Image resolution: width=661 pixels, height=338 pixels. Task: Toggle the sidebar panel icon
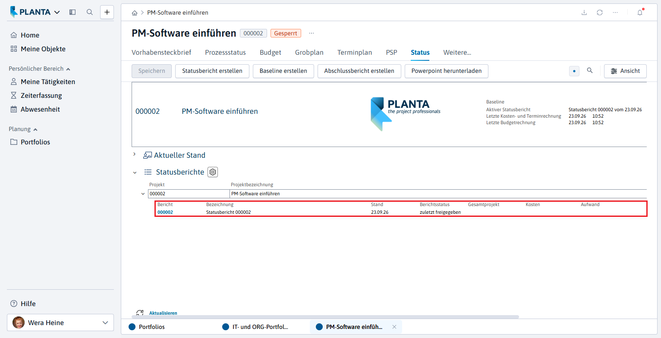pyautogui.click(x=72, y=12)
